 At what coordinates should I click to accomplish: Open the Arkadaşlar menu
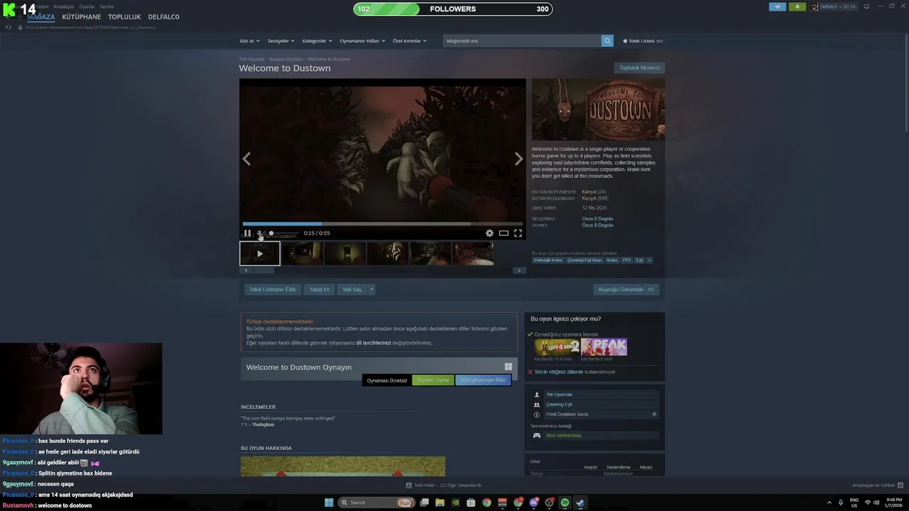point(64,6)
